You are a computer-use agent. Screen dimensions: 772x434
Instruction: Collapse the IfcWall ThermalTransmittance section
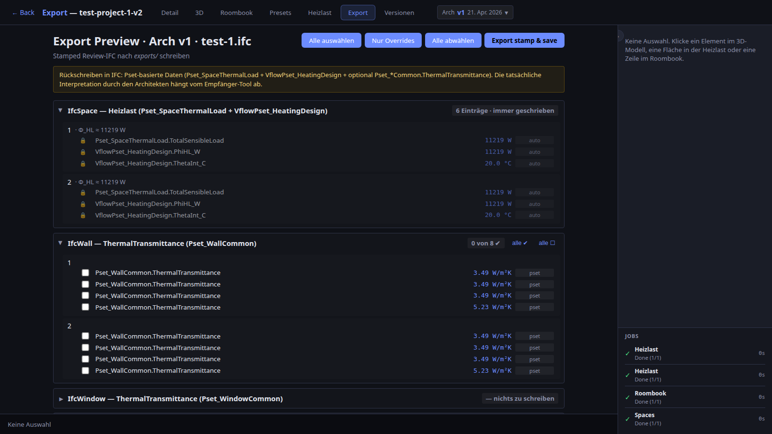point(60,243)
